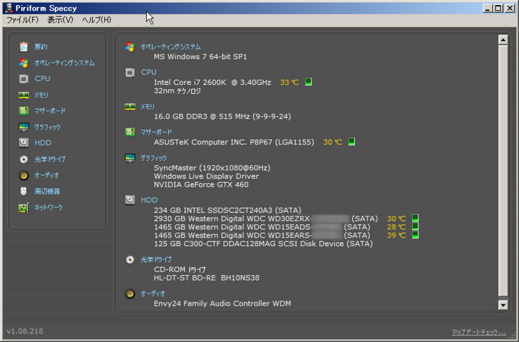Click the vertical scrollbar thumb
Viewport: 519px width, 342px height.
pyautogui.click(x=503, y=171)
